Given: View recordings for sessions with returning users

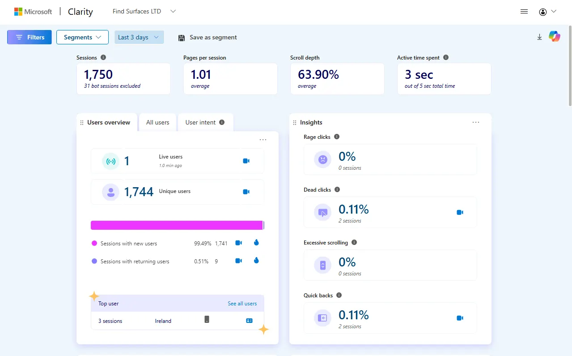Looking at the screenshot, I should (x=239, y=261).
